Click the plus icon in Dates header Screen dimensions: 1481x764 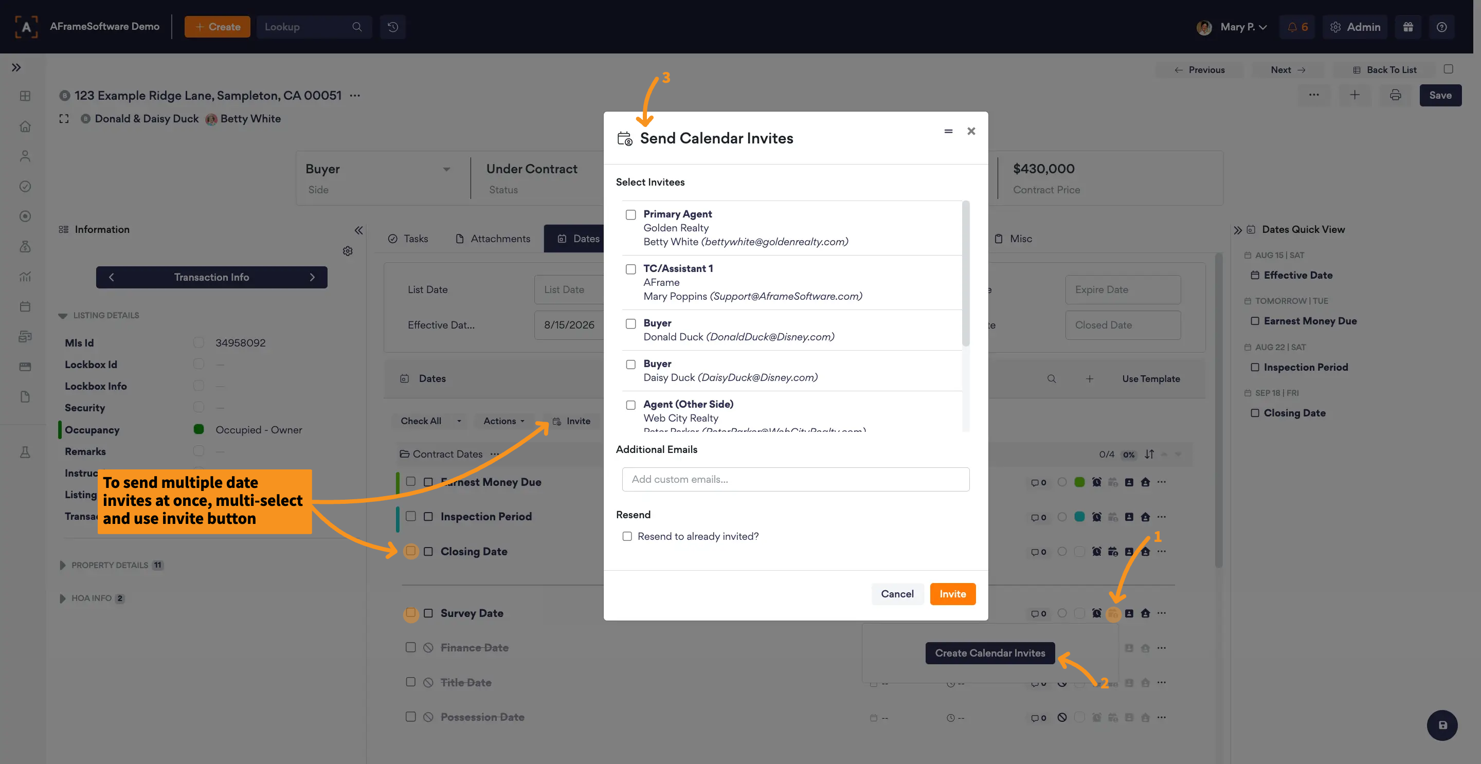point(1090,379)
